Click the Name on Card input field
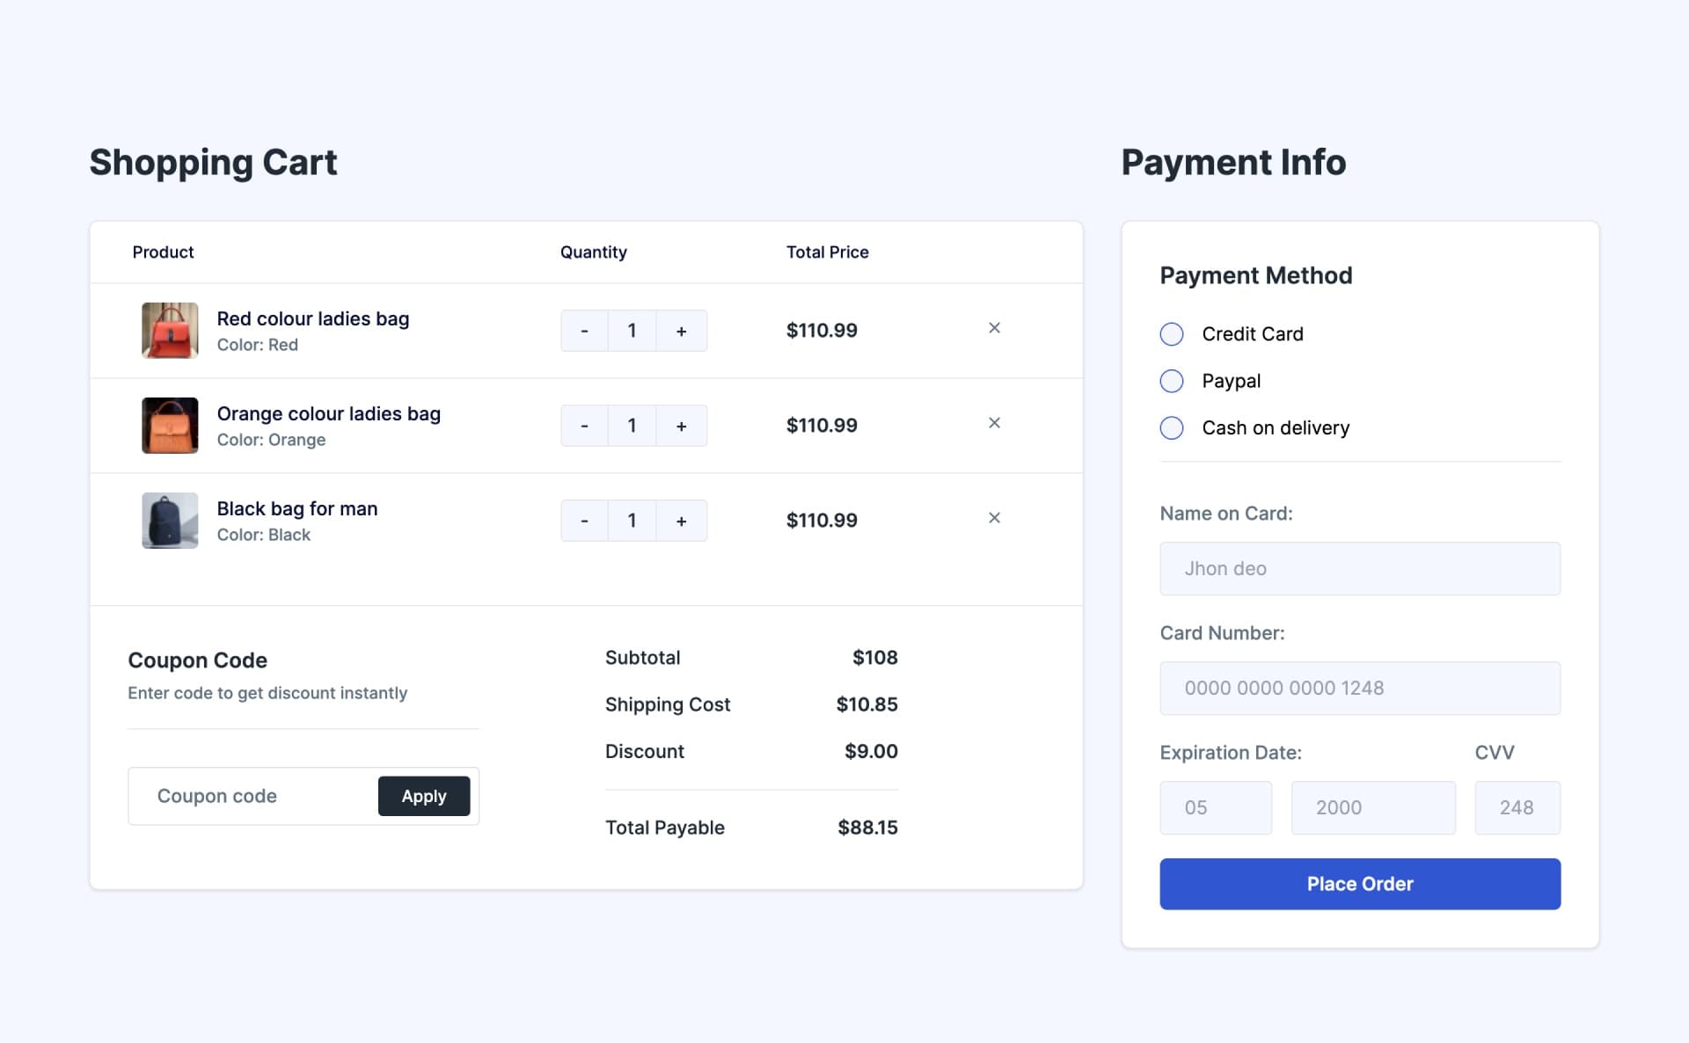This screenshot has width=1689, height=1043. tap(1360, 568)
